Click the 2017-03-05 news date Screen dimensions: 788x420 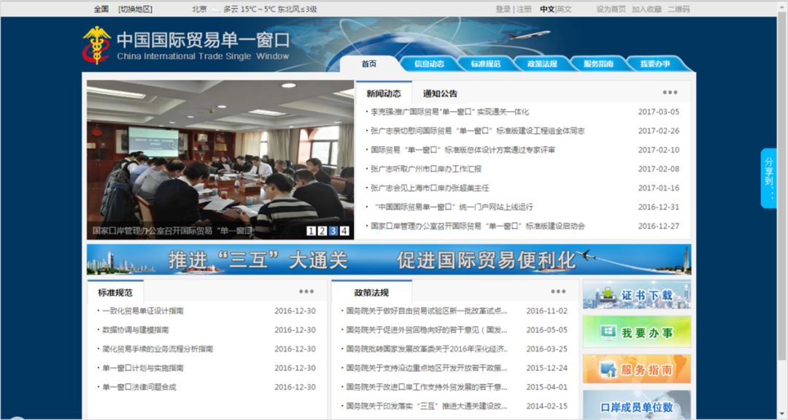click(658, 112)
